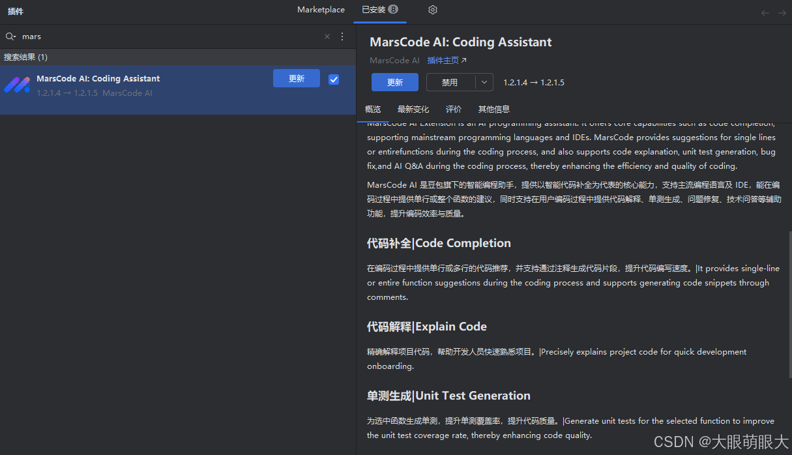792x455 pixels.
Task: Click the 禁用 button
Action: pyautogui.click(x=451, y=82)
